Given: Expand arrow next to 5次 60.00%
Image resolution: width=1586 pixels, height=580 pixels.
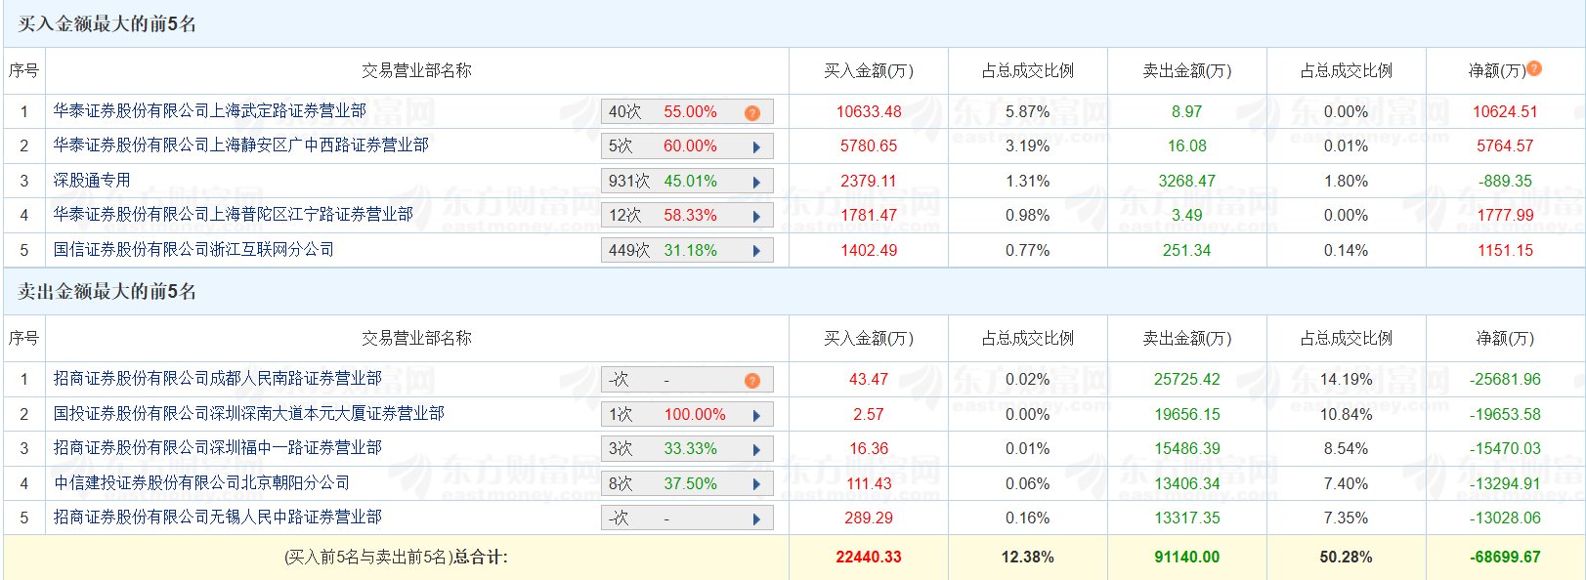Looking at the screenshot, I should tap(756, 147).
